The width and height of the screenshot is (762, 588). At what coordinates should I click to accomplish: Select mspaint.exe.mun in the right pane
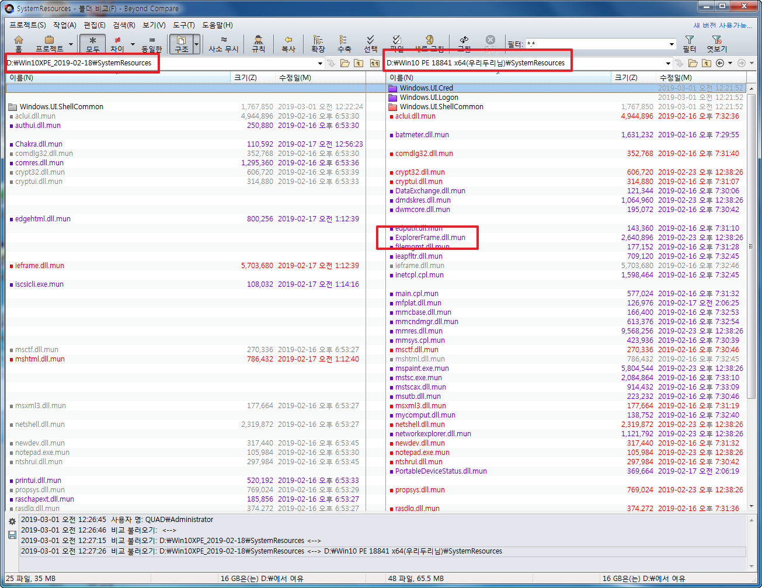tap(422, 368)
